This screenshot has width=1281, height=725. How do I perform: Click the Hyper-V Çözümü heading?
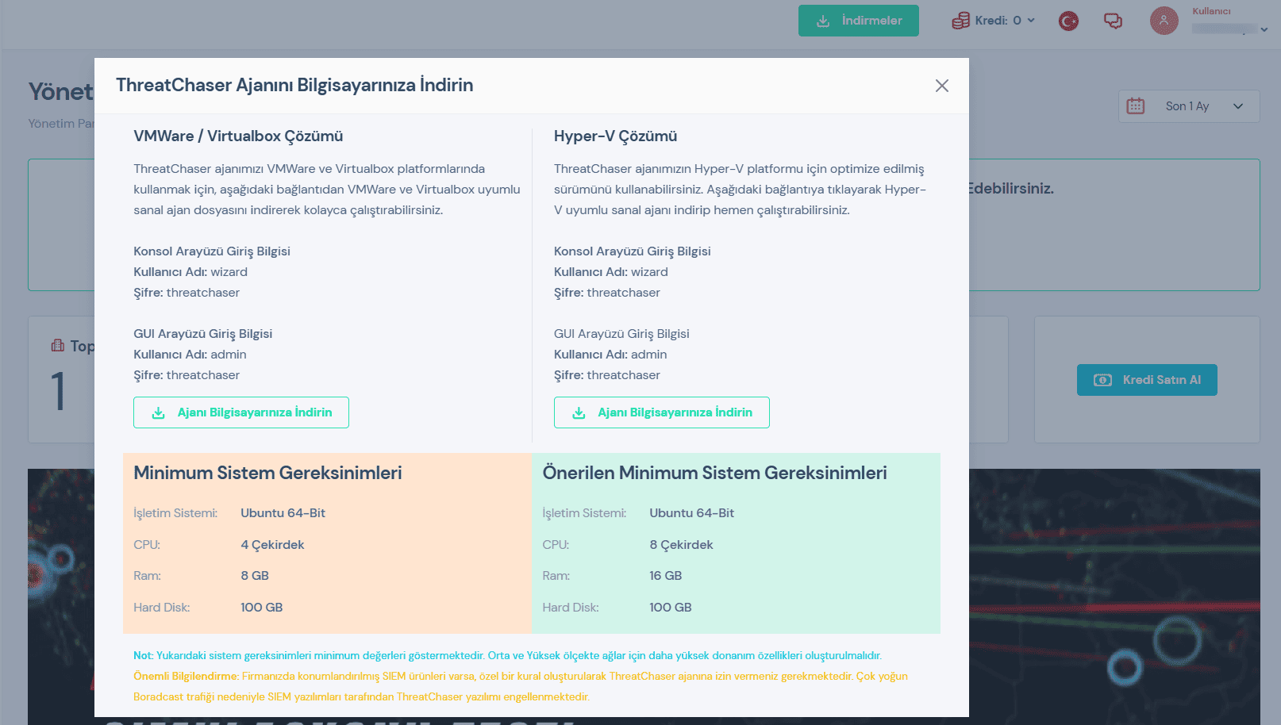615,136
